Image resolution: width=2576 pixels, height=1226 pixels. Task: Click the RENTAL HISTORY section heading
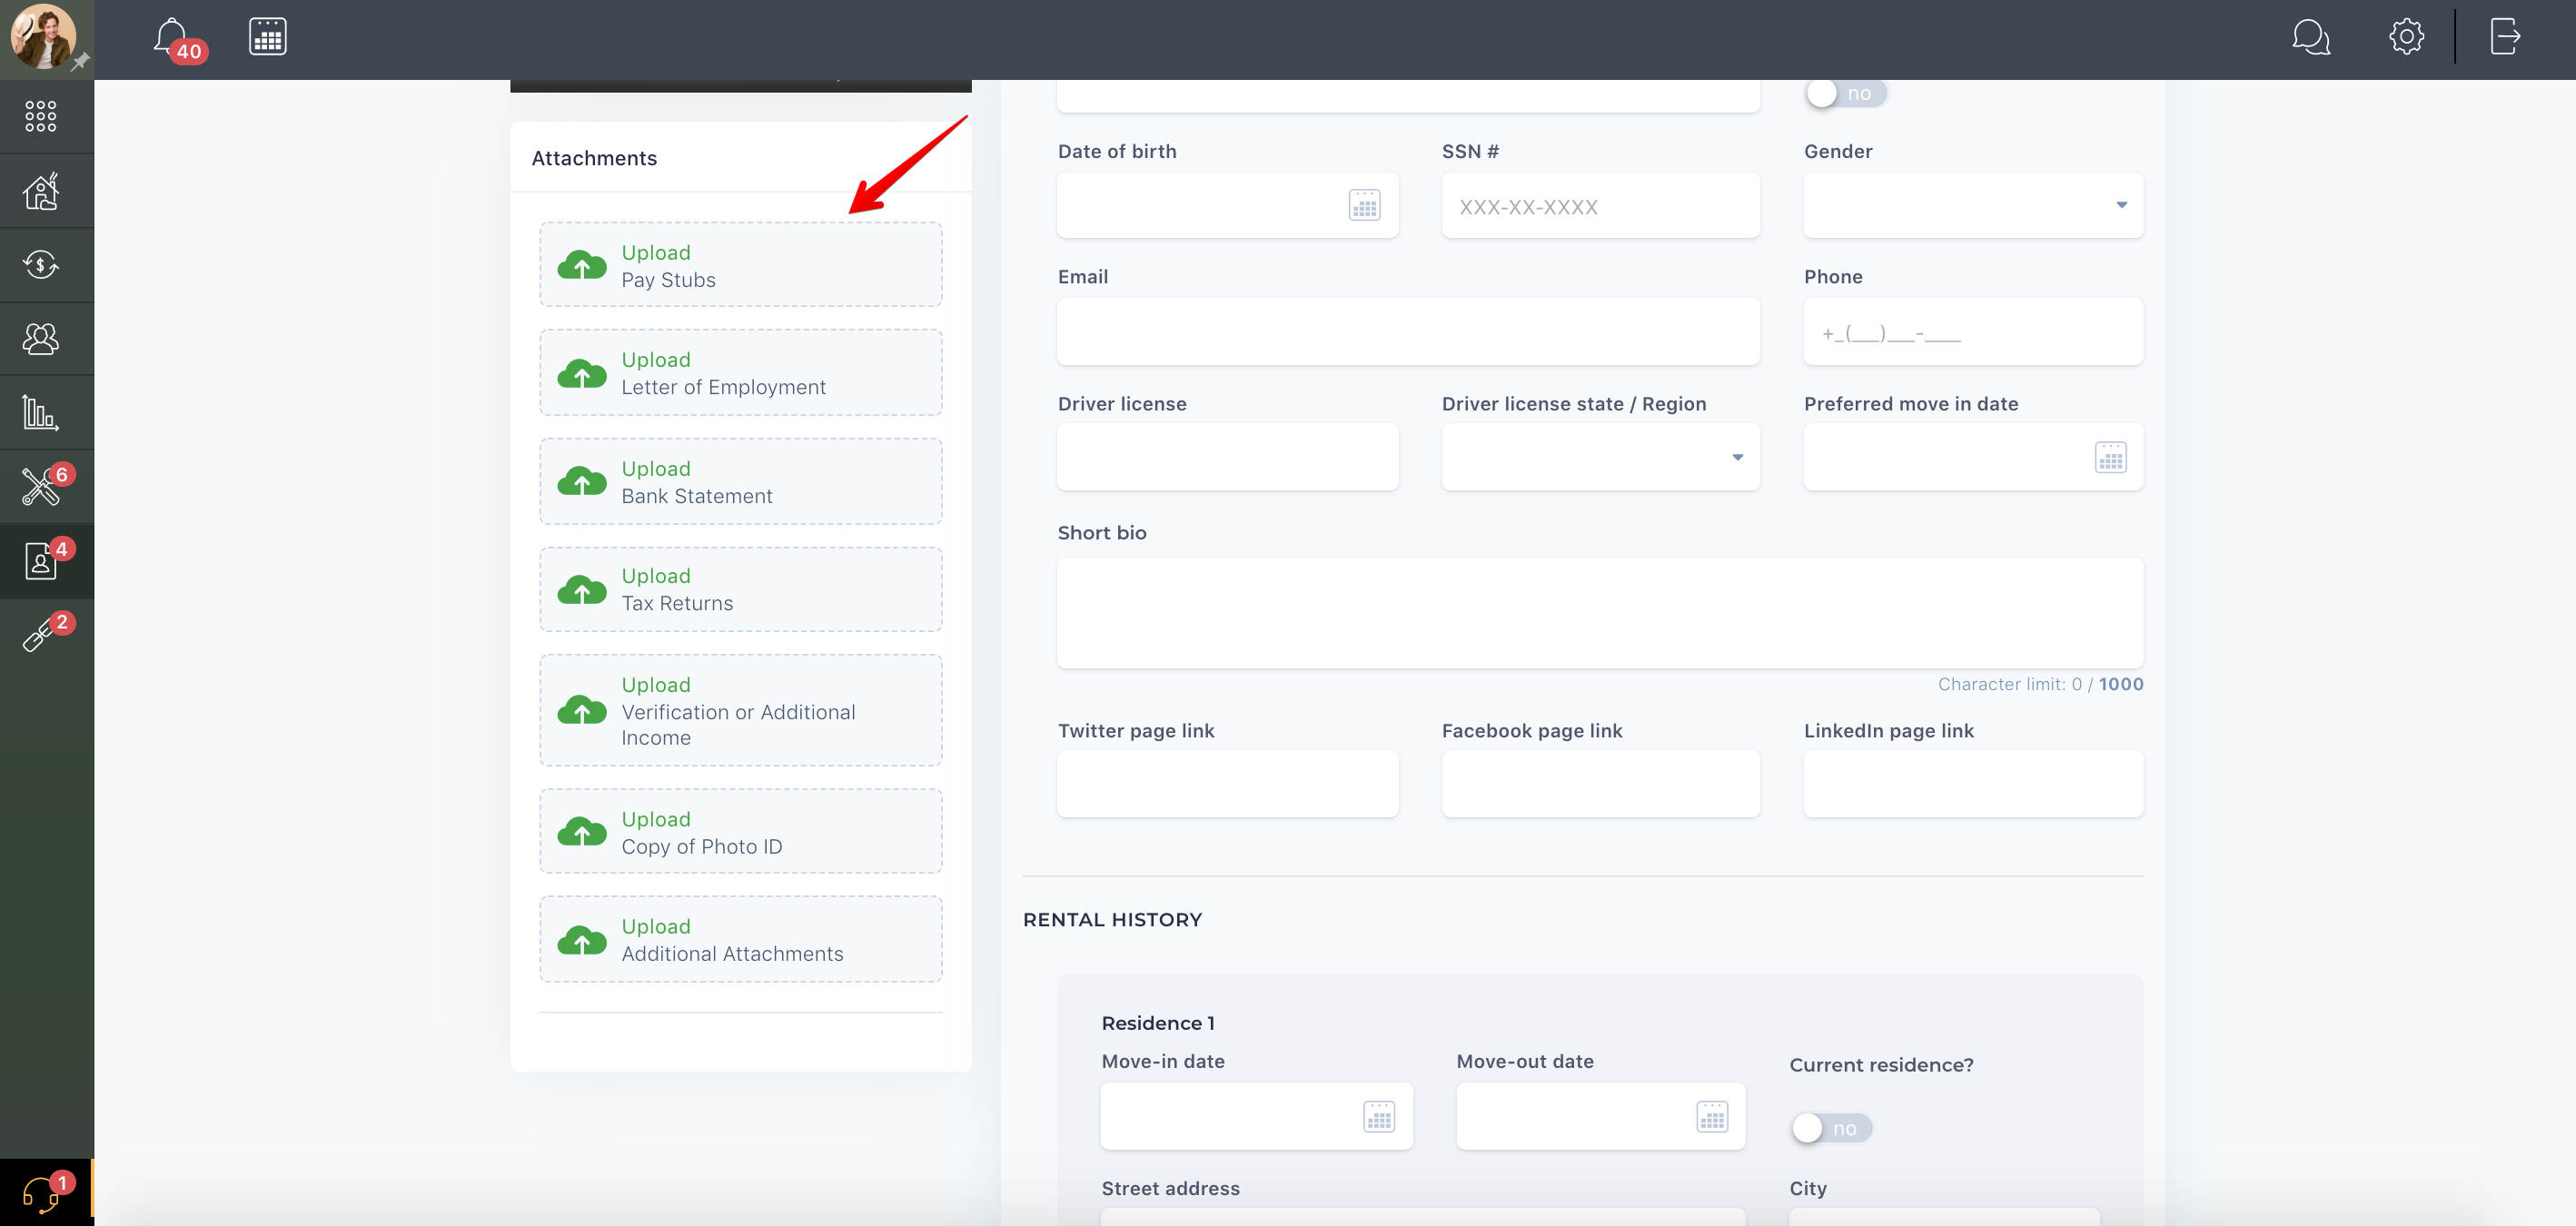[x=1112, y=919]
